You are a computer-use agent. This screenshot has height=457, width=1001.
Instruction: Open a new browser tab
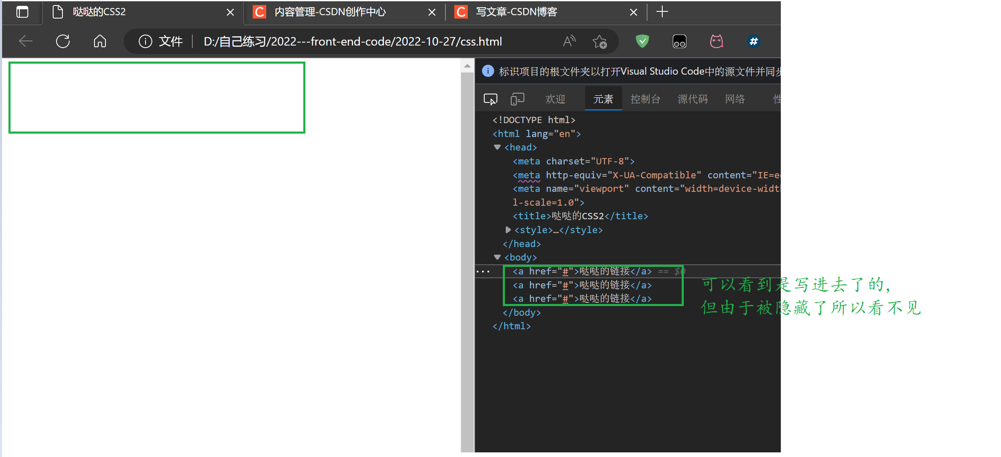click(x=662, y=12)
